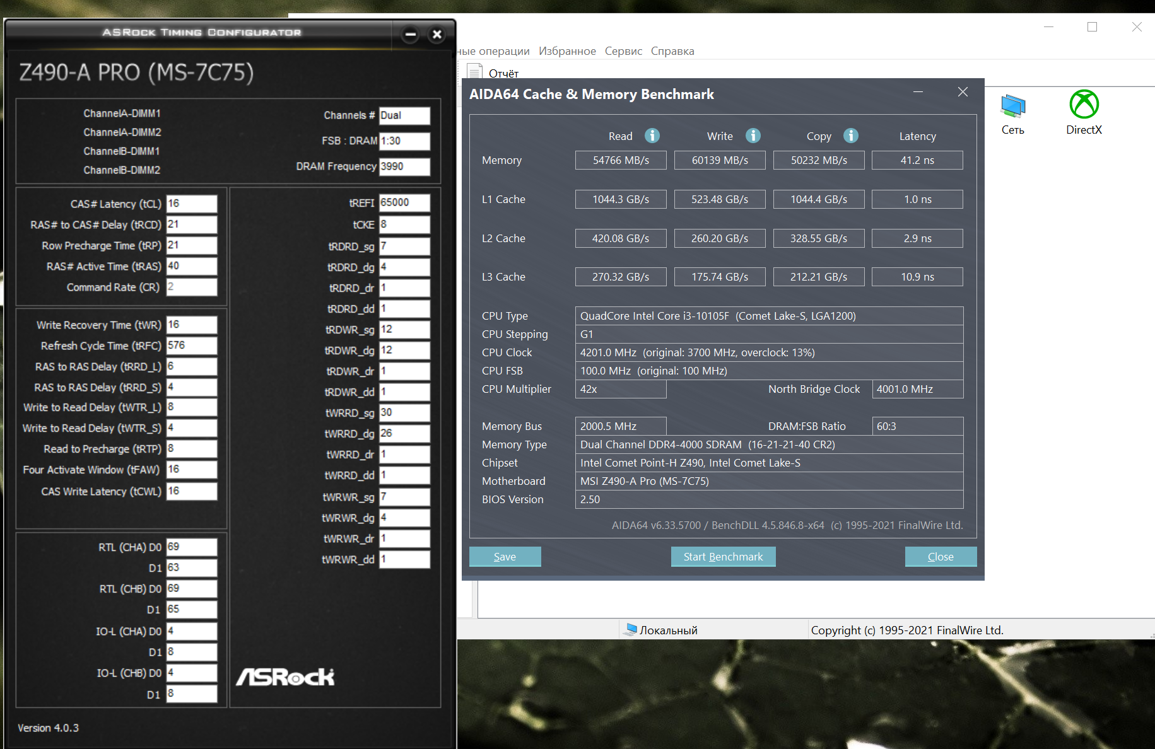Image resolution: width=1155 pixels, height=749 pixels.
Task: Click the CPU Clock value field
Action: coord(769,352)
